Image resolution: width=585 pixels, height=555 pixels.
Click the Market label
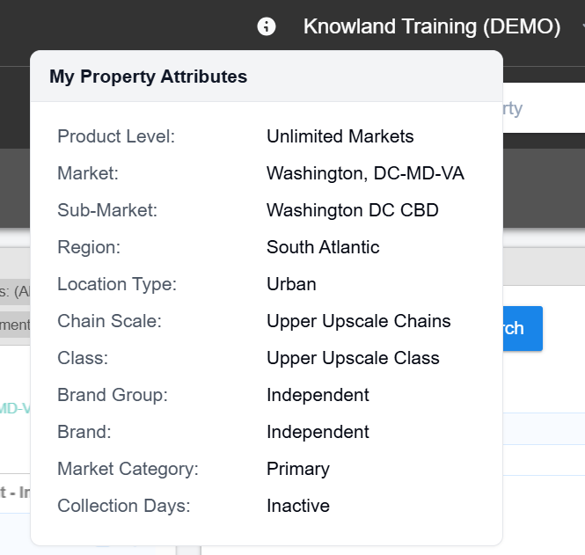coord(88,173)
